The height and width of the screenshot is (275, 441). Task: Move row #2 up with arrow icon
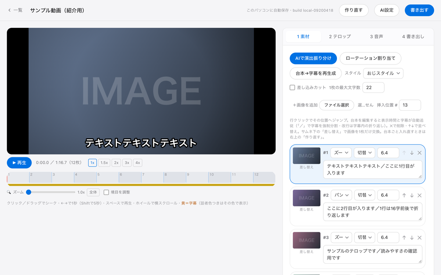pyautogui.click(x=404, y=195)
